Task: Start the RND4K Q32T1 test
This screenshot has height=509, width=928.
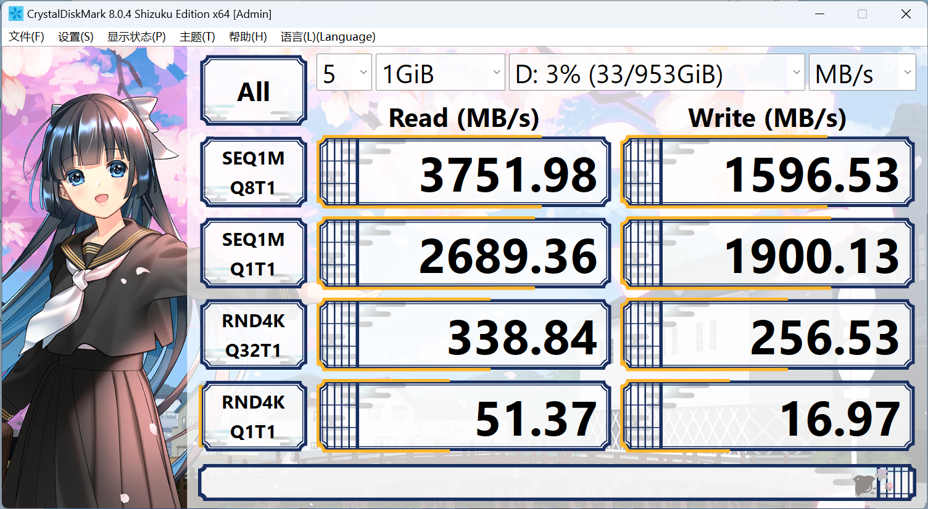Action: (254, 335)
